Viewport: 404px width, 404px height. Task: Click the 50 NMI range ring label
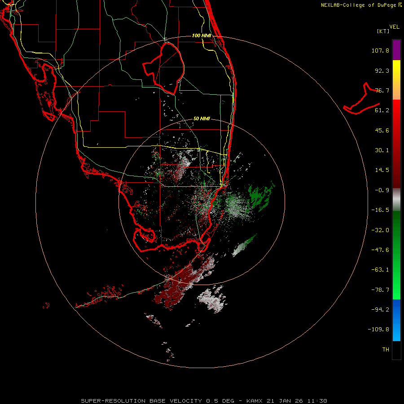pyautogui.click(x=202, y=119)
